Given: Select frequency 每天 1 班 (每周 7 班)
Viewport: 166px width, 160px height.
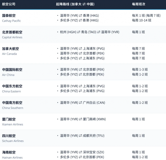Looking at the screenshot, I should 146,16.
